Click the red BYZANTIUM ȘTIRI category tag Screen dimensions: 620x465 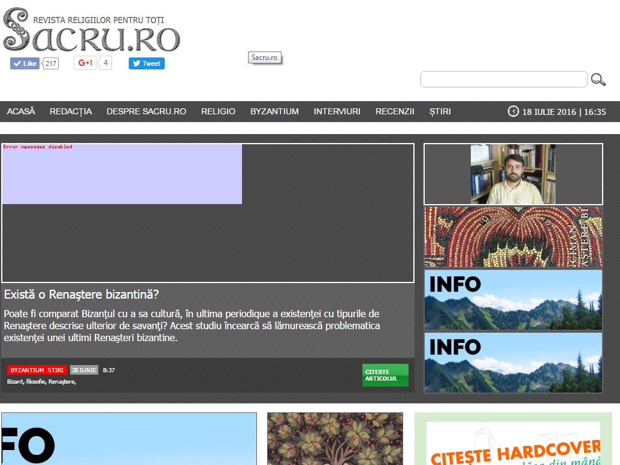tap(37, 370)
